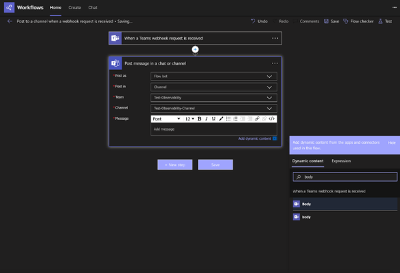Image resolution: width=400 pixels, height=273 pixels.
Task: Click the Add dynamic content link
Action: point(255,138)
